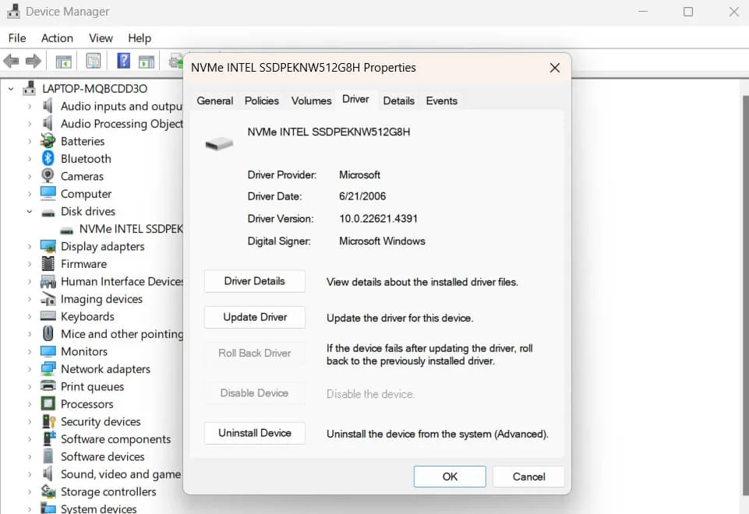The image size is (749, 514).
Task: Select the Bluetooth icon in device tree
Action: 48,159
